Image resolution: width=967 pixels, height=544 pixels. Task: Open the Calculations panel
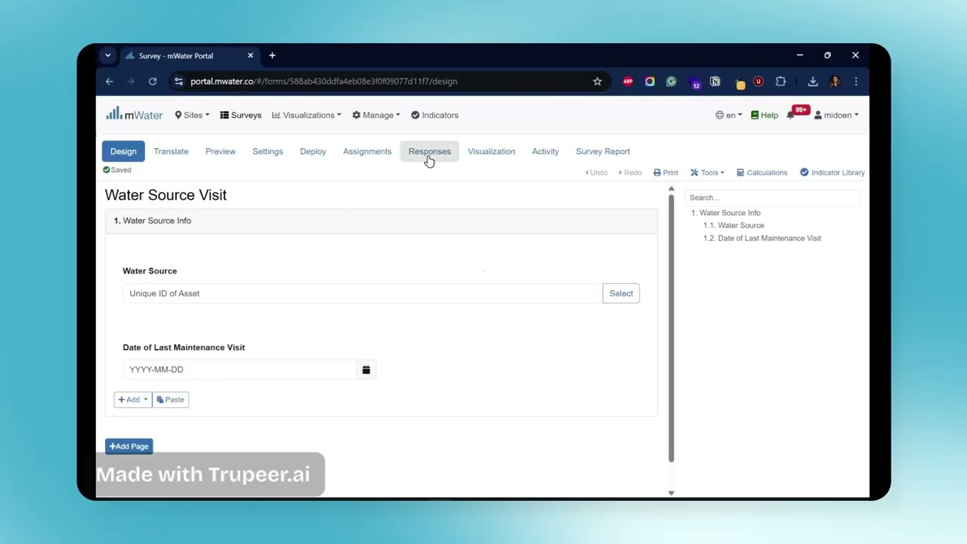[762, 172]
